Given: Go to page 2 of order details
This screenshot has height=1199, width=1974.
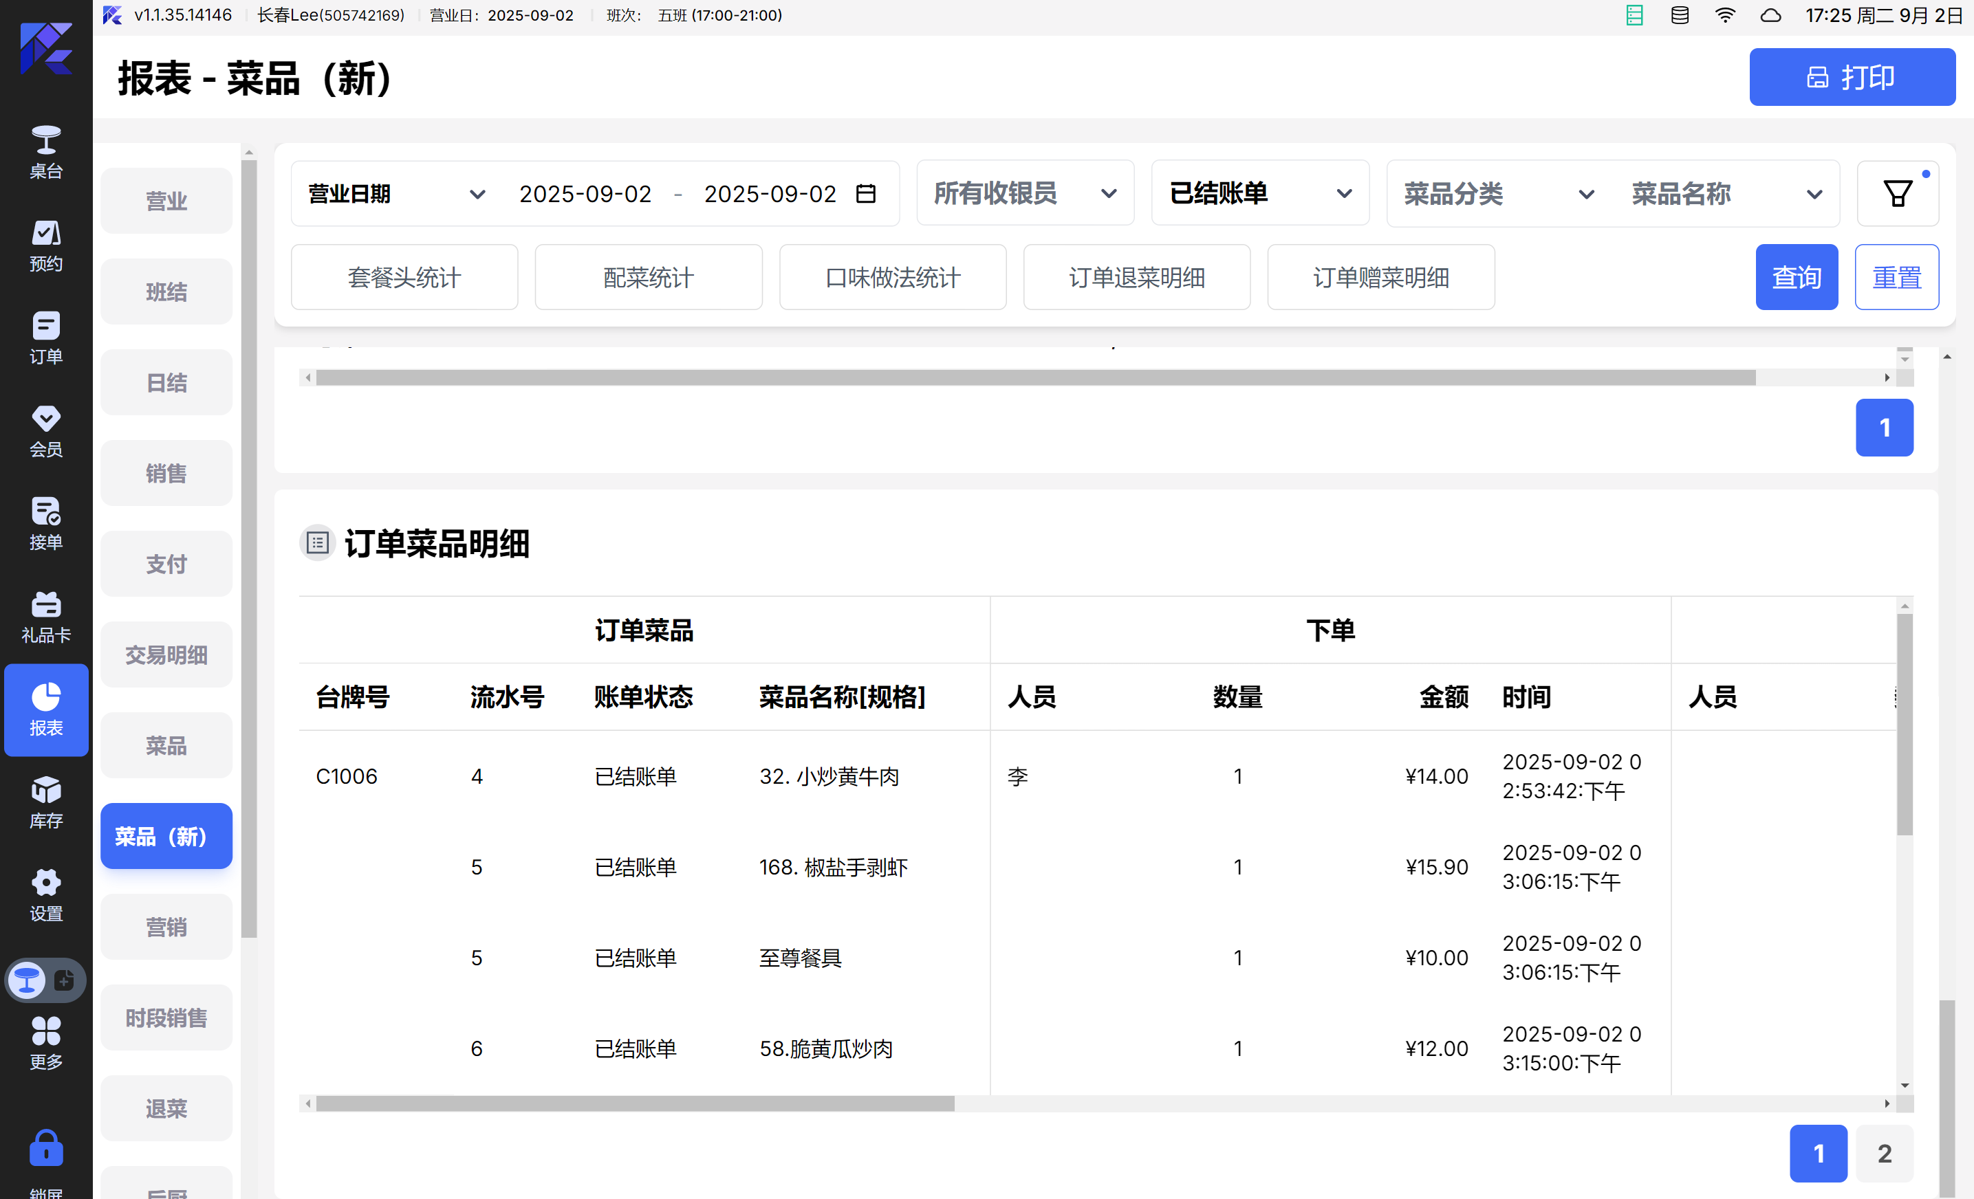Looking at the screenshot, I should point(1883,1152).
